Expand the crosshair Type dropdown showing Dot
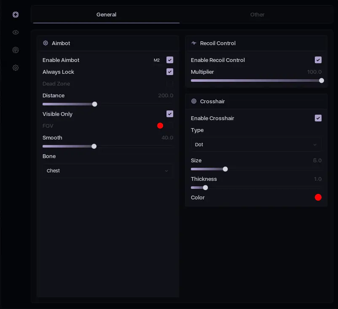338x309 pixels. [256, 145]
